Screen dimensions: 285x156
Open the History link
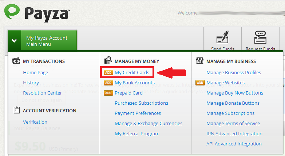[x=31, y=83]
